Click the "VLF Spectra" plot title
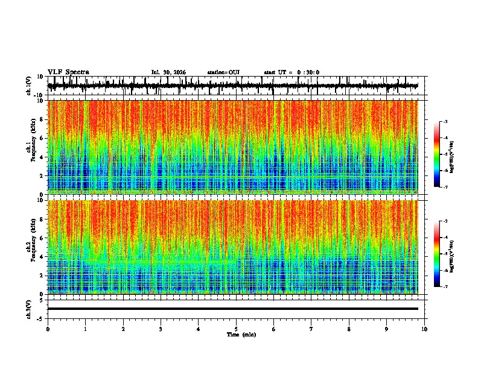478x369 pixels. (68, 72)
